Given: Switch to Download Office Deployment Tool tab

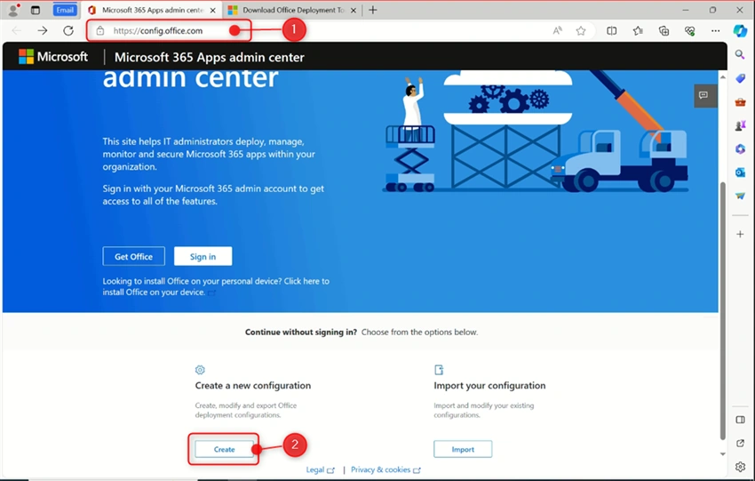Looking at the screenshot, I should tap(292, 10).
